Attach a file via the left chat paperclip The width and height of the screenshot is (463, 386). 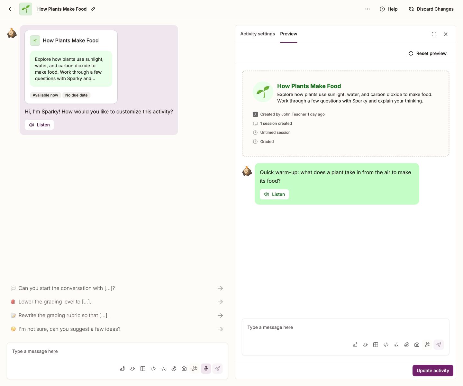point(174,369)
